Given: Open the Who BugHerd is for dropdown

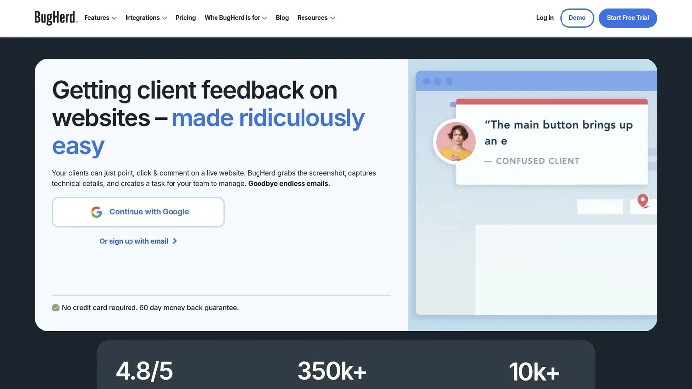Looking at the screenshot, I should (x=236, y=18).
